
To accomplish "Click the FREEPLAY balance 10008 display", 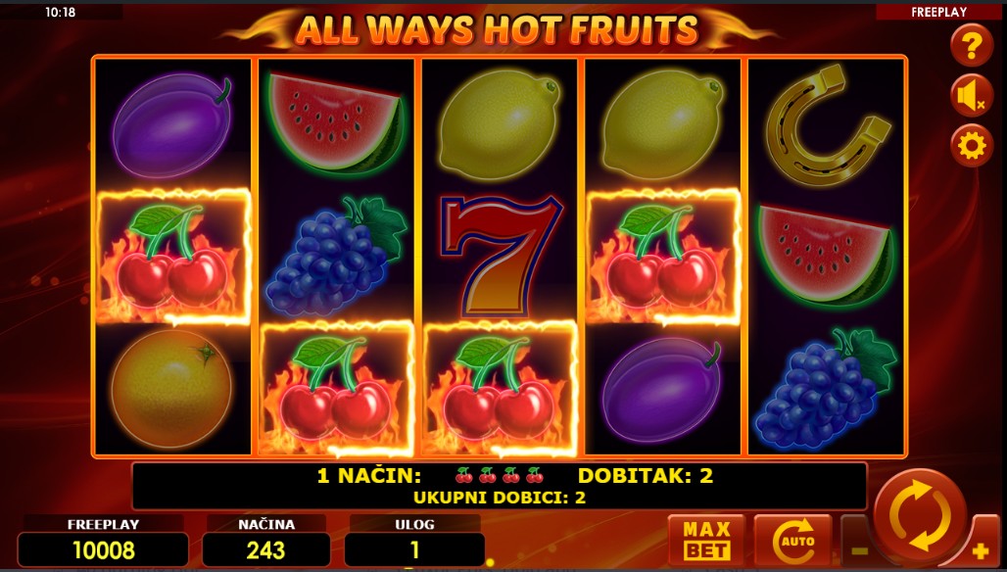I will click(104, 550).
